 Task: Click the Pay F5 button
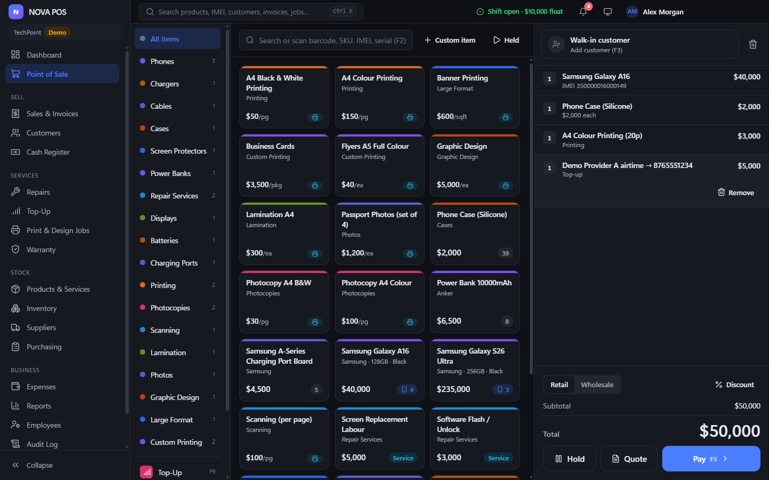711,459
